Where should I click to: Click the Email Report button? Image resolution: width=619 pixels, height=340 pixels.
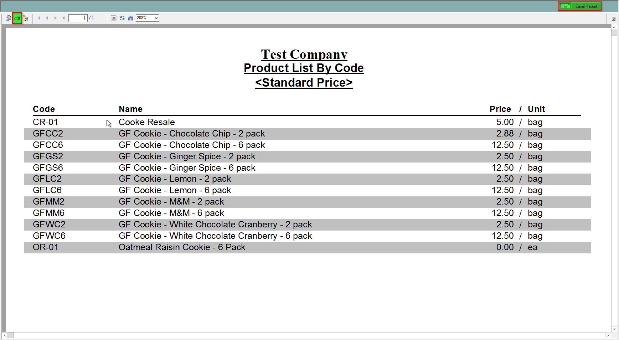click(x=580, y=6)
